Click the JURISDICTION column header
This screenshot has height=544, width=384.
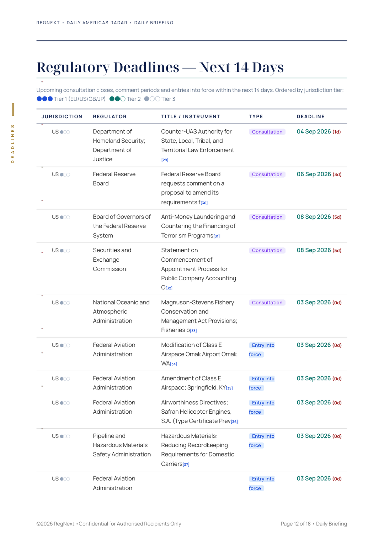point(62,117)
